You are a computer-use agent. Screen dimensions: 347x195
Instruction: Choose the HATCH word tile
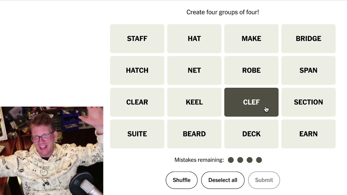point(137,70)
